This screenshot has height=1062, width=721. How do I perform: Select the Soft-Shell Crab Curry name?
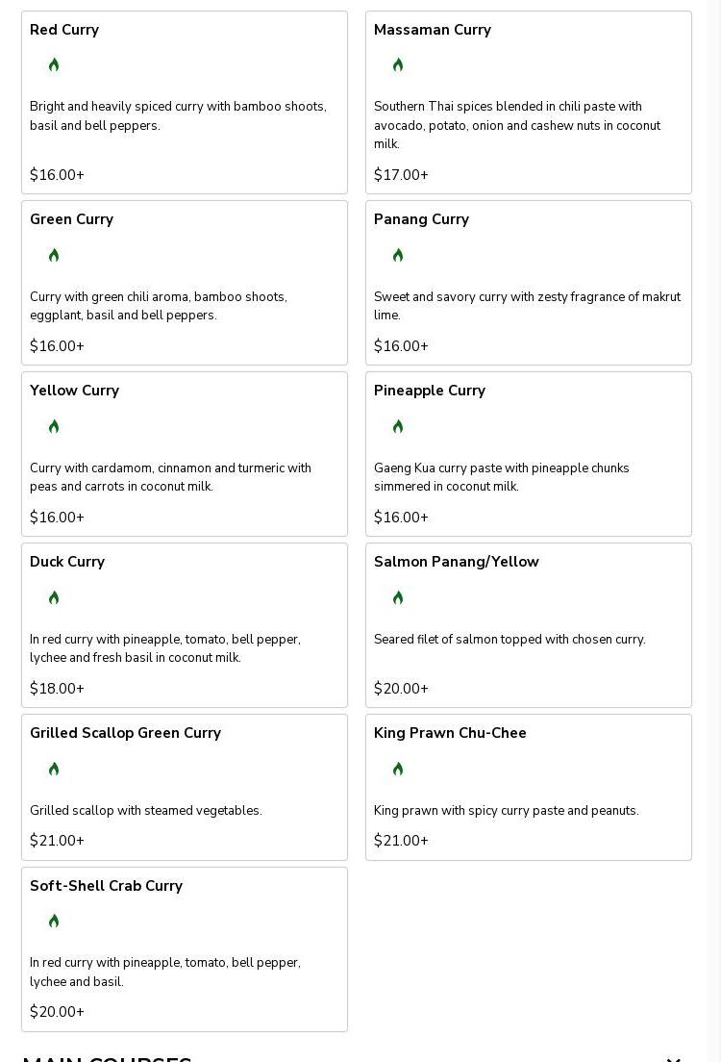[106, 886]
